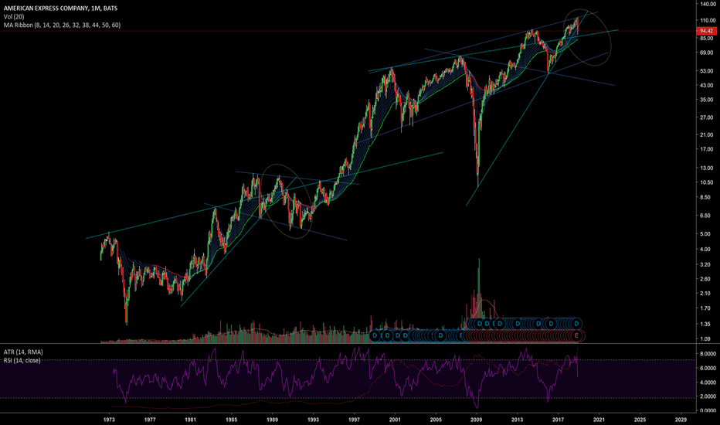Click the 53.00 price axis label
Image resolution: width=720 pixels, height=425 pixels.
(708, 71)
